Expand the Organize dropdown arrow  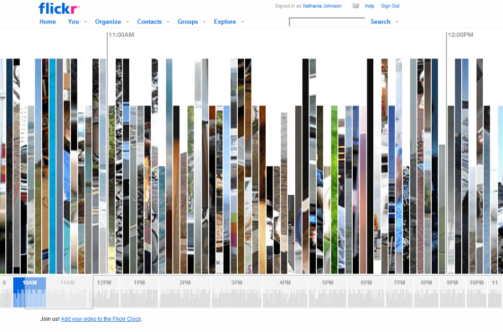click(128, 22)
